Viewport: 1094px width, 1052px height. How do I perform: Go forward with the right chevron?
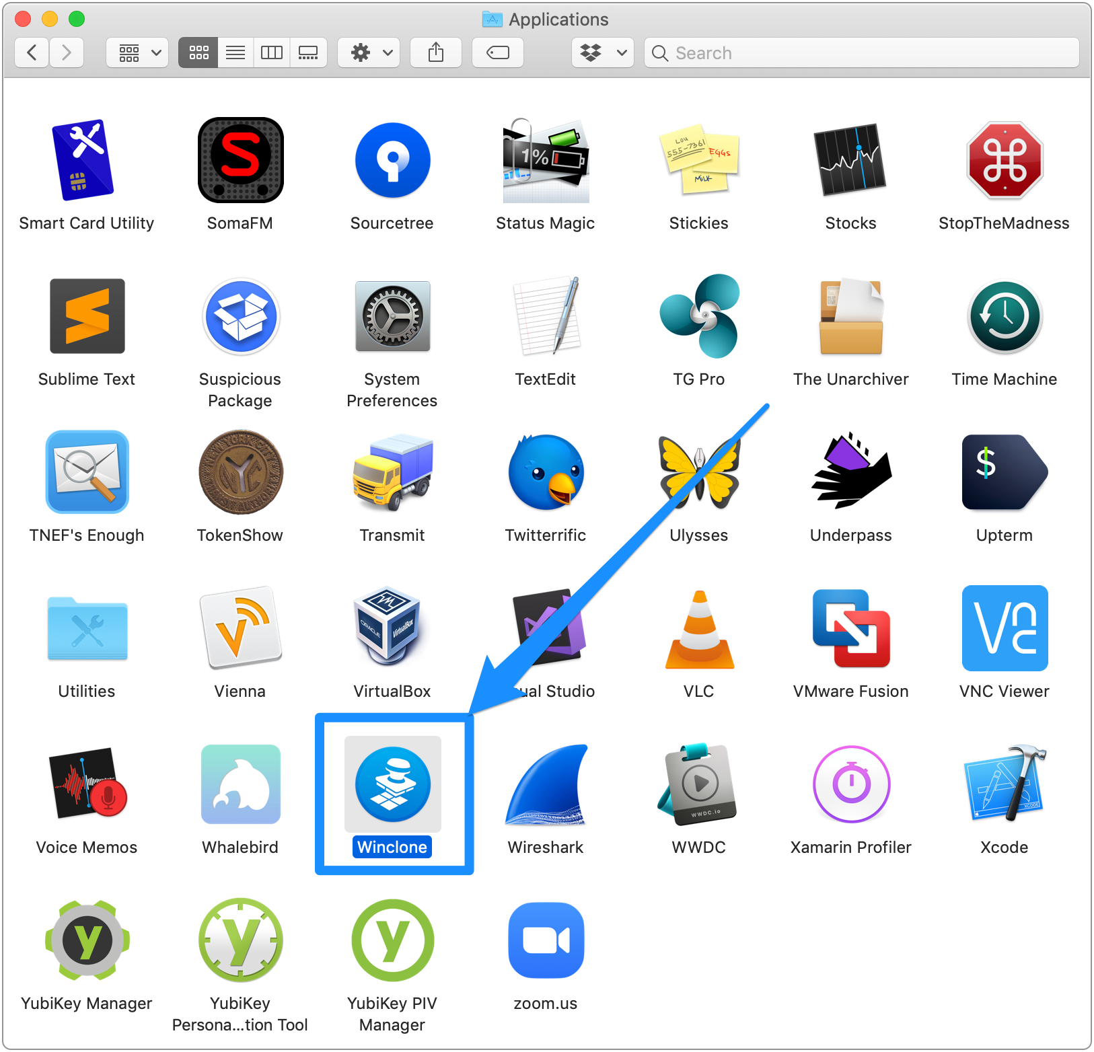(x=66, y=52)
